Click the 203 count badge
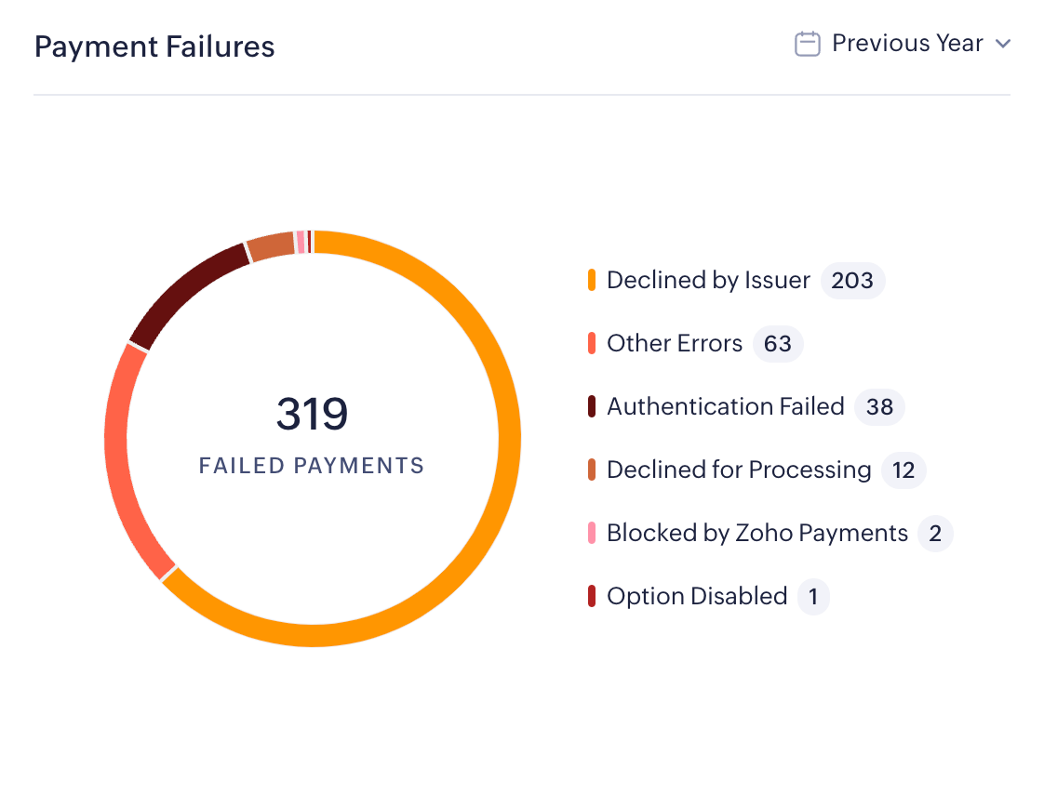 click(852, 280)
